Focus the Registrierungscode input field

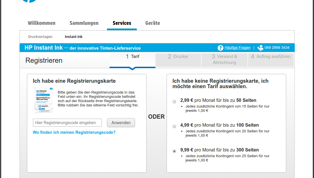pyautogui.click(x=67, y=123)
